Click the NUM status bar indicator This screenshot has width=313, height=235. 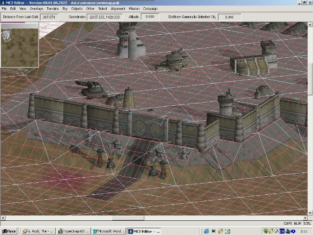point(297,223)
